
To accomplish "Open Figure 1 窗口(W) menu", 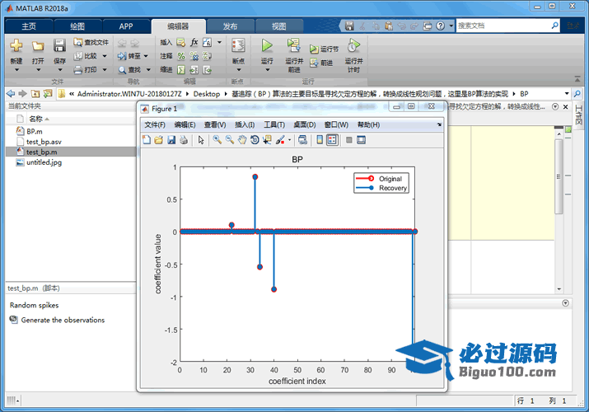I will pos(336,124).
